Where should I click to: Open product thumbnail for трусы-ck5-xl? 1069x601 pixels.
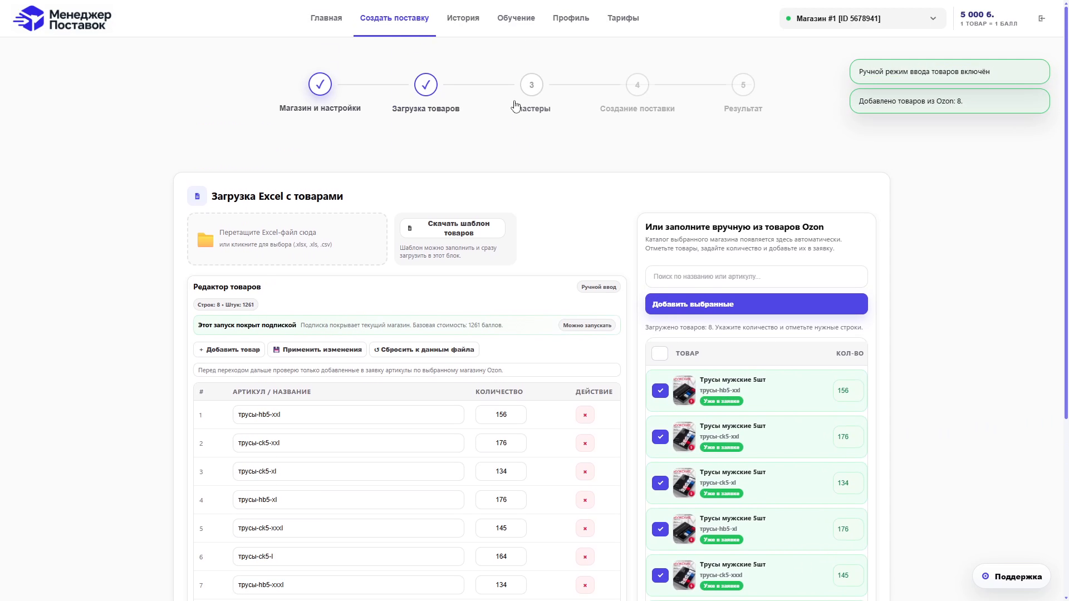684,483
